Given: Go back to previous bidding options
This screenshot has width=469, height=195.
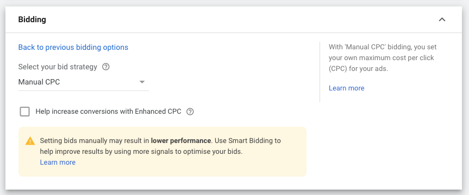Looking at the screenshot, I should [x=73, y=47].
